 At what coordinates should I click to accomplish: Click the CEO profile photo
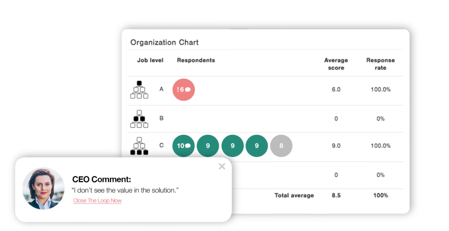coord(44,188)
